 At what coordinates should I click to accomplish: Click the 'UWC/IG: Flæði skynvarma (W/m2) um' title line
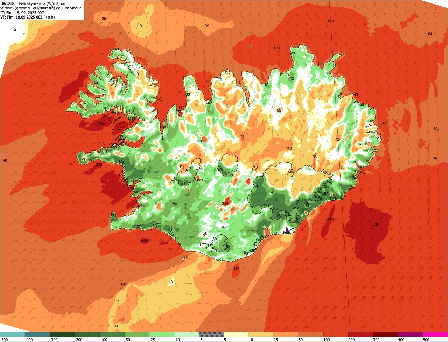click(34, 3)
